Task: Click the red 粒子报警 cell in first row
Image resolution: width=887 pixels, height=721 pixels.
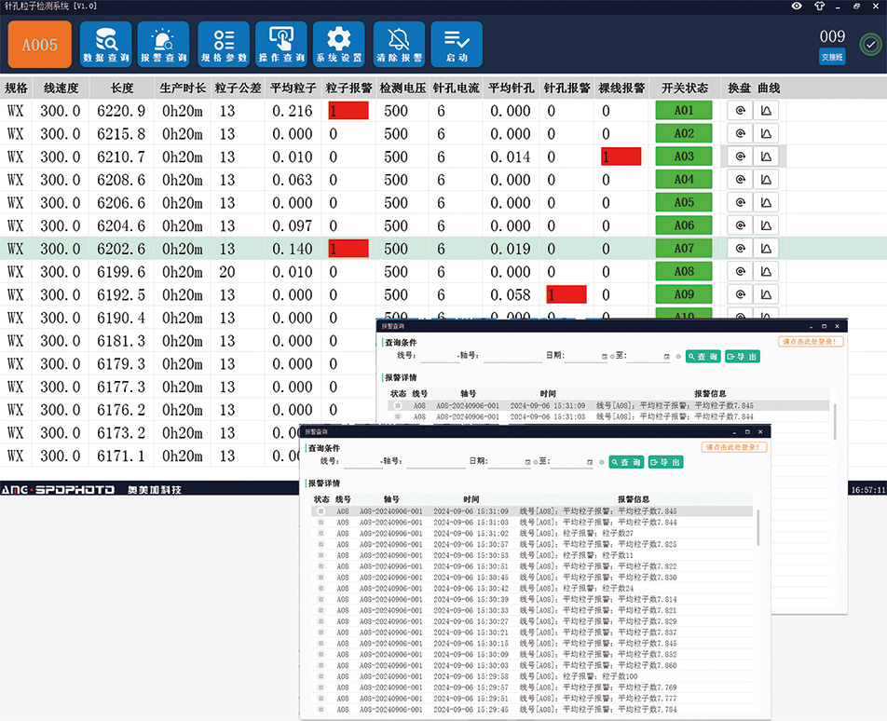Action: [x=348, y=111]
